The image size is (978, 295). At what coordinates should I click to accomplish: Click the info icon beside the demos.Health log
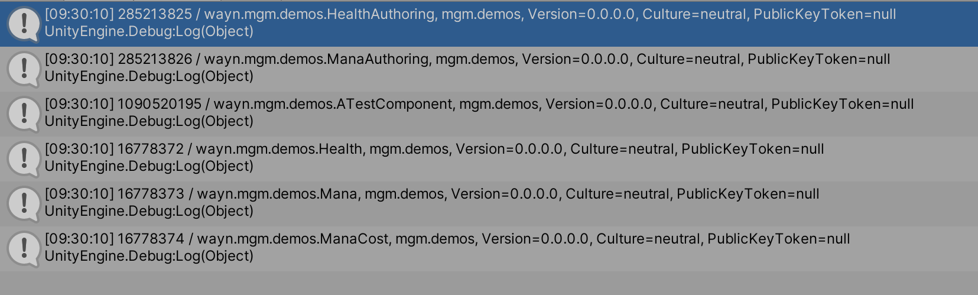(x=24, y=158)
